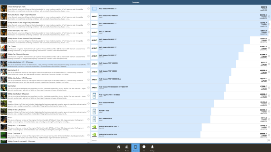Click the 'Compare' title in the header
The image size is (271, 152).
135,2
